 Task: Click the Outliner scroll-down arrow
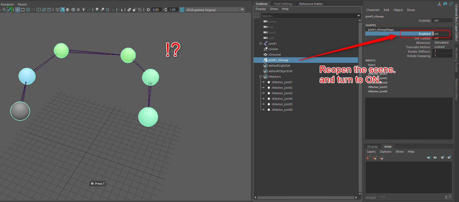click(x=360, y=194)
